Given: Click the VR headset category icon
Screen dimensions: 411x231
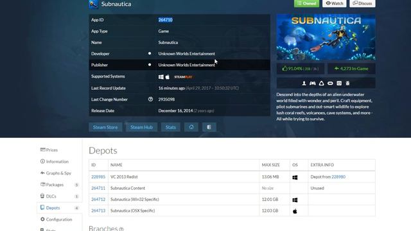Looking at the screenshot, I should [330, 83].
